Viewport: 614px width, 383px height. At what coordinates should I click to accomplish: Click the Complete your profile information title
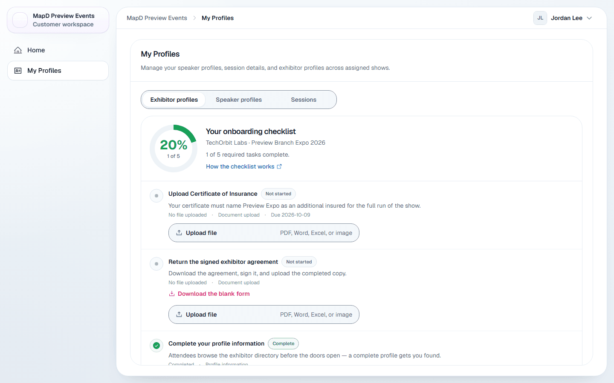216,343
